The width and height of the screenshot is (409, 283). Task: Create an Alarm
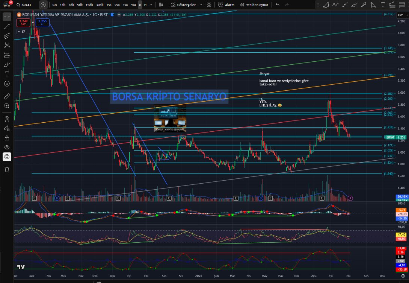coord(226,5)
